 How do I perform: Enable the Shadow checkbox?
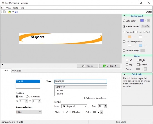coord(71,112)
